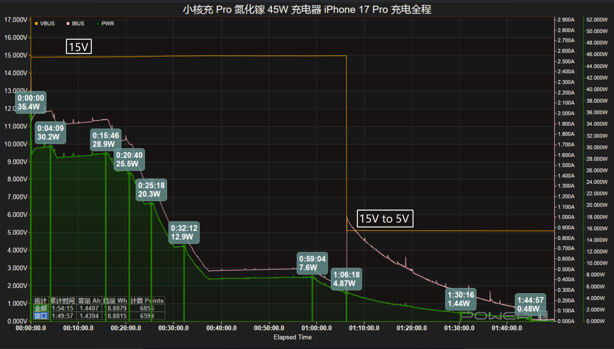Viewport: 614px width, 349px height.
Task: Click the blue 窗口 row header in statistics table
Action: [41, 316]
